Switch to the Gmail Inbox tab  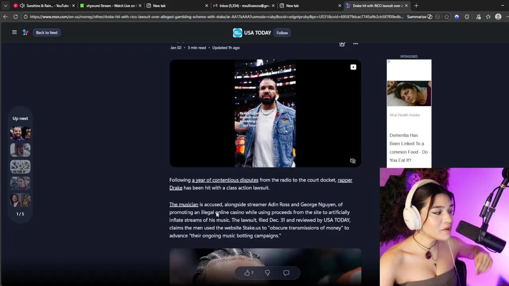244,6
